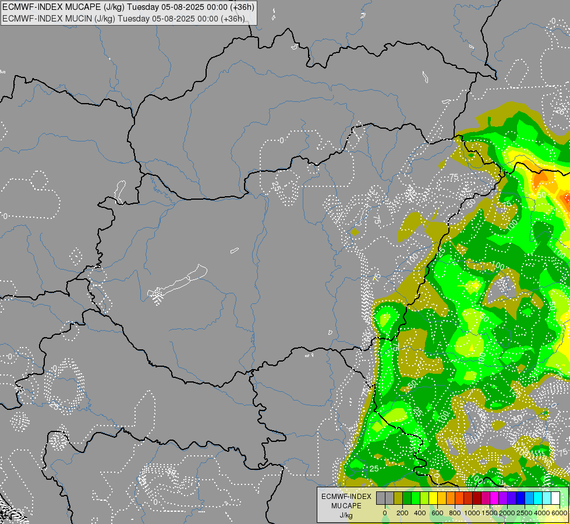
Task: Click the crimson-pink legend swatch
Action: click(x=486, y=498)
